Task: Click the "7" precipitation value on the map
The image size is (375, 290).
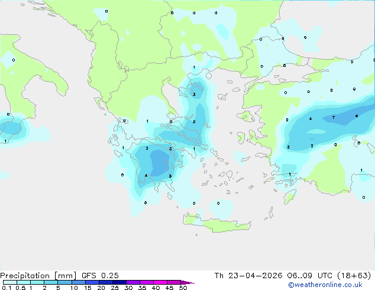Action: [334, 118]
